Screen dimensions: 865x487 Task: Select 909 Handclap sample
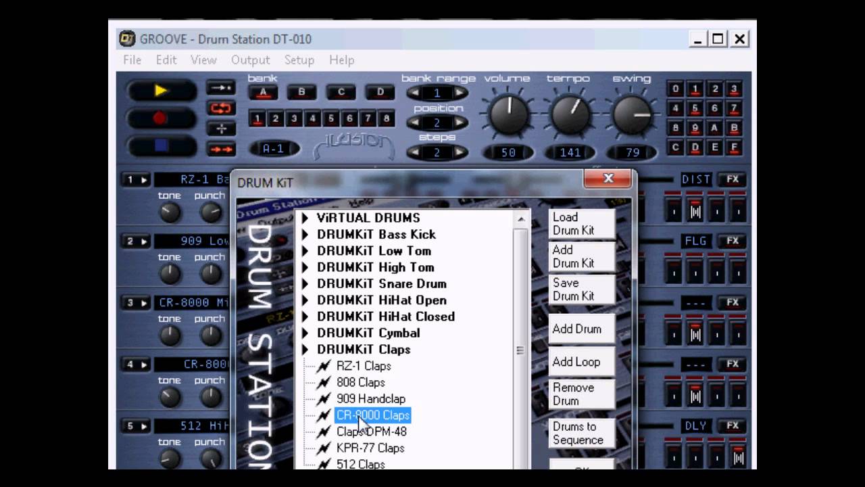click(371, 398)
